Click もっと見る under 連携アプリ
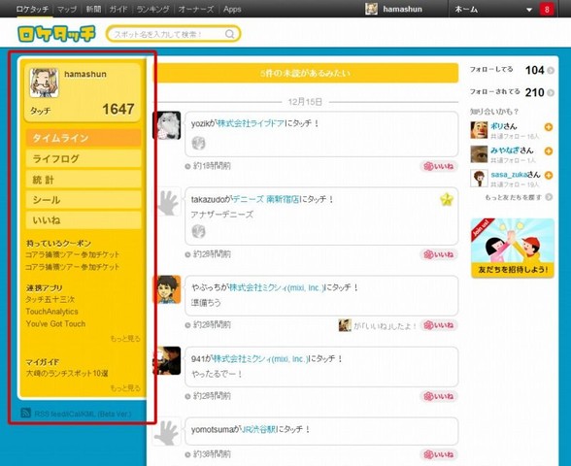Image resolution: width=571 pixels, height=466 pixels. click(125, 339)
